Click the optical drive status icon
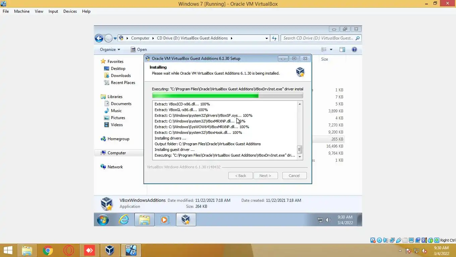The height and width of the screenshot is (257, 456). pyautogui.click(x=379, y=240)
